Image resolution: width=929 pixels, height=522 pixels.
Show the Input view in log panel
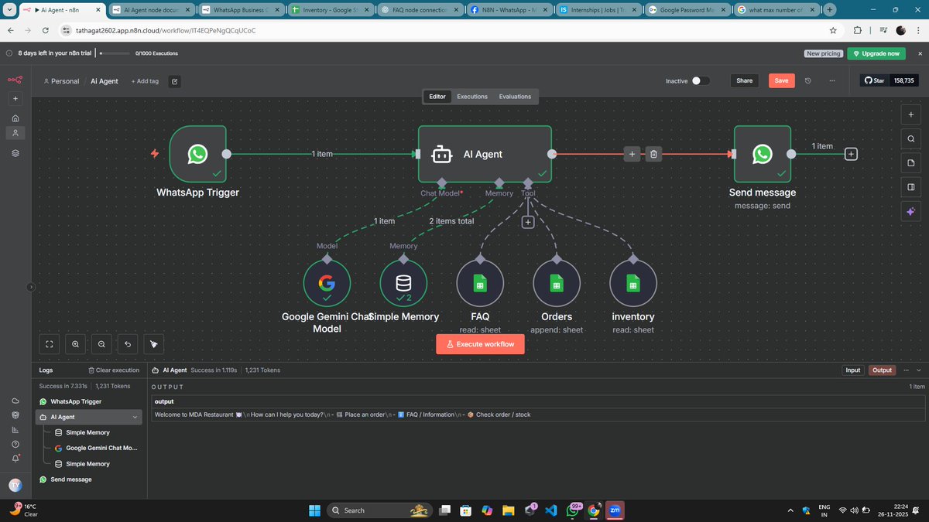tap(852, 370)
